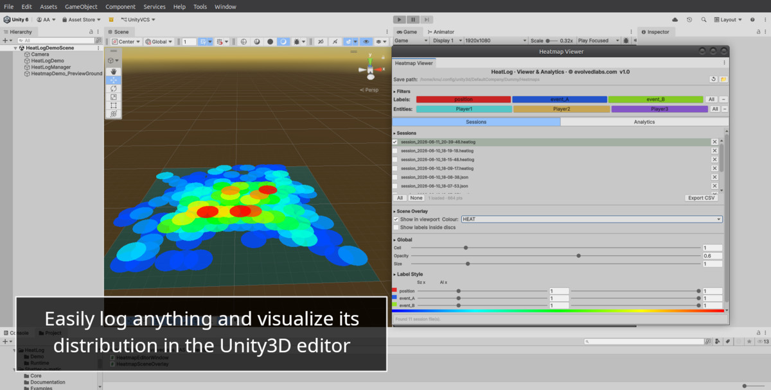The image size is (771, 390).
Task: Enable Show labels inside discs
Action: (396, 227)
